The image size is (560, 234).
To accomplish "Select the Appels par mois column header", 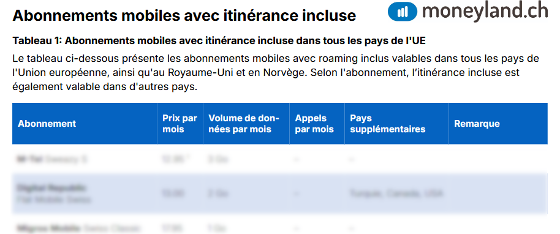I will [x=314, y=124].
